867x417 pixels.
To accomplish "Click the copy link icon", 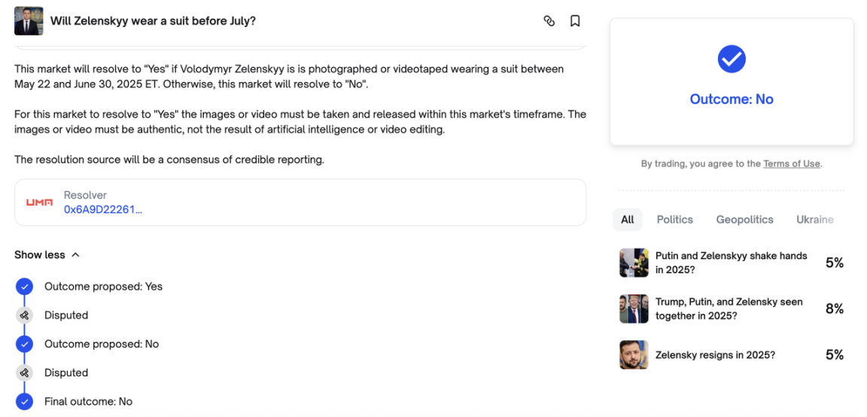I will (x=549, y=21).
